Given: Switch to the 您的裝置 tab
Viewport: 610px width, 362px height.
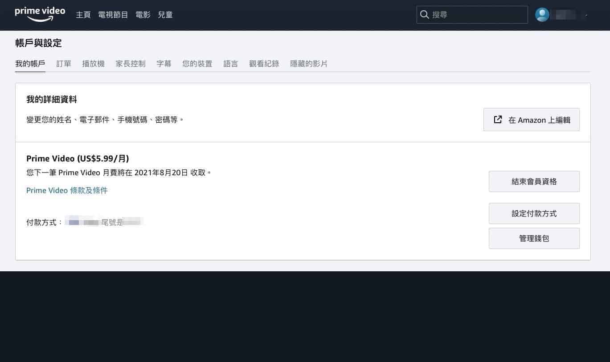Looking at the screenshot, I should 197,64.
